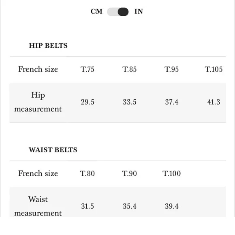Select the CM unit label
Screen dimensions: 235x235
(x=96, y=11)
